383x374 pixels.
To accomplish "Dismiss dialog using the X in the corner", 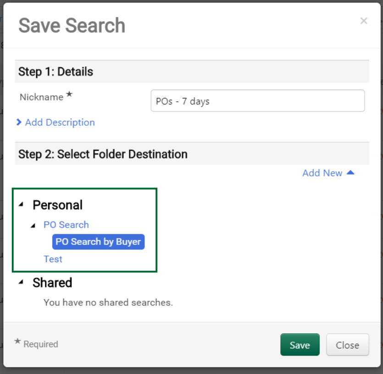I will pyautogui.click(x=364, y=21).
